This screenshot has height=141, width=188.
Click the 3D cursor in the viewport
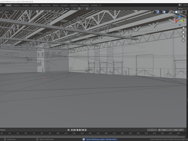pos(44,79)
